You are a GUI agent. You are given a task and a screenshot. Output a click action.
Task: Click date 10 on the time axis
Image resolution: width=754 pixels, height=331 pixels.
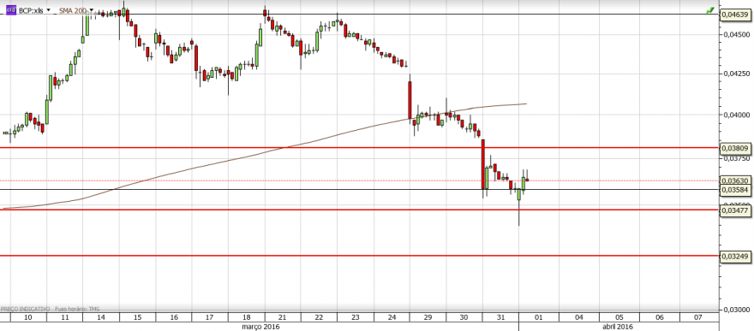pyautogui.click(x=28, y=317)
